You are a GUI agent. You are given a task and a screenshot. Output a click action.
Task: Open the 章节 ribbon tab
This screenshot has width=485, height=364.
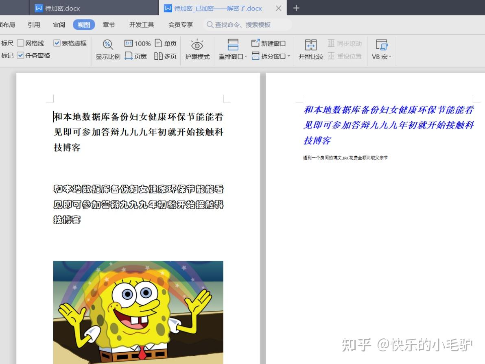click(108, 24)
